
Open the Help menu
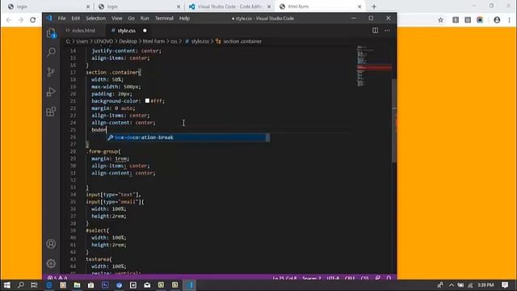pos(184,18)
